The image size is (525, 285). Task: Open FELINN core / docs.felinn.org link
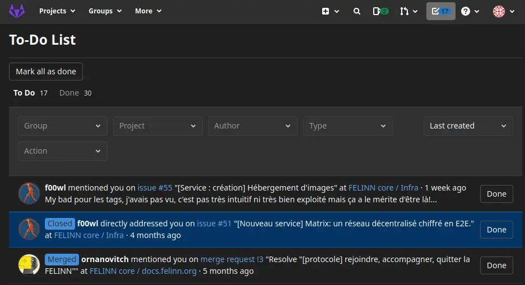[x=143, y=271]
